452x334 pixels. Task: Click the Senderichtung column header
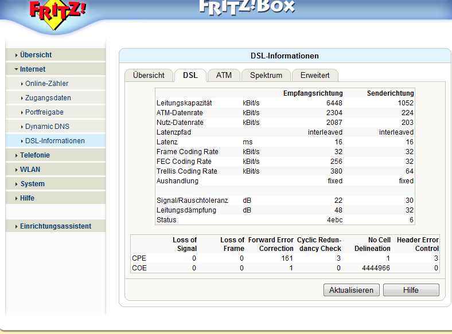(x=390, y=93)
